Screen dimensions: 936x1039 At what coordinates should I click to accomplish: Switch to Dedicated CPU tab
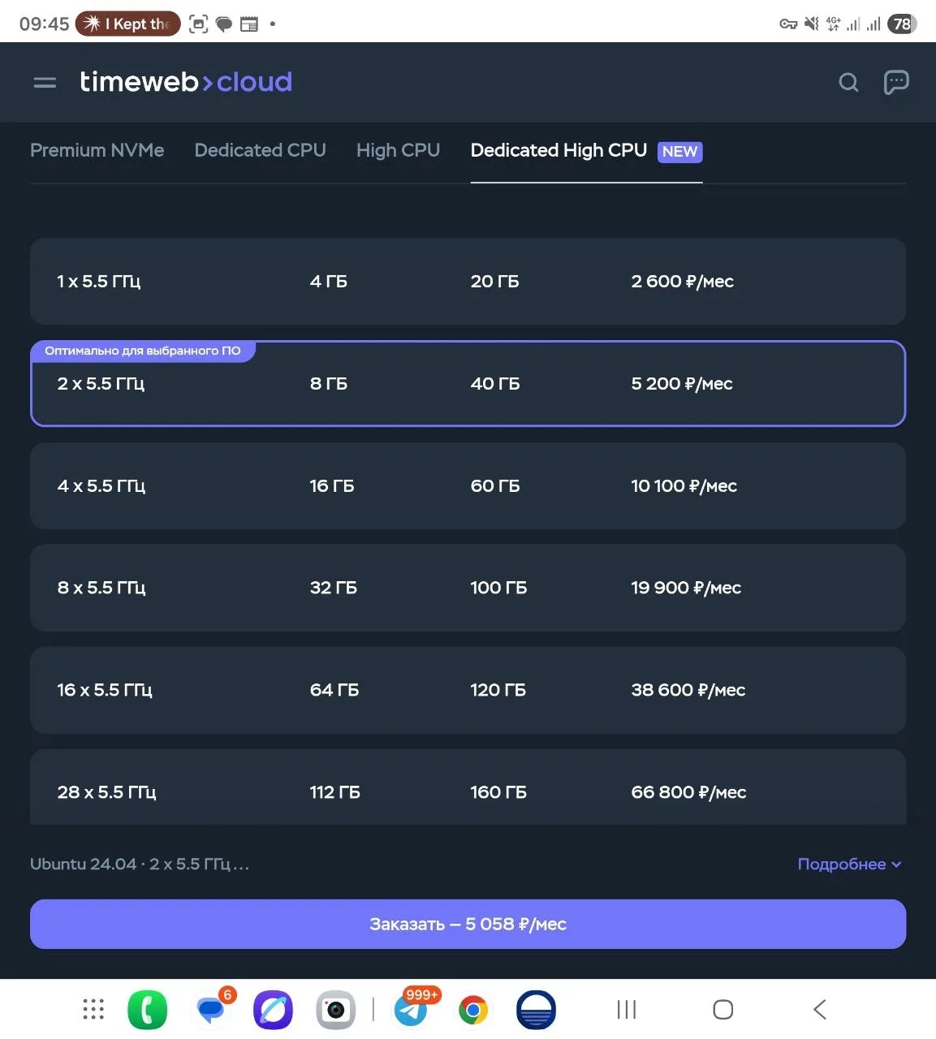tap(260, 150)
